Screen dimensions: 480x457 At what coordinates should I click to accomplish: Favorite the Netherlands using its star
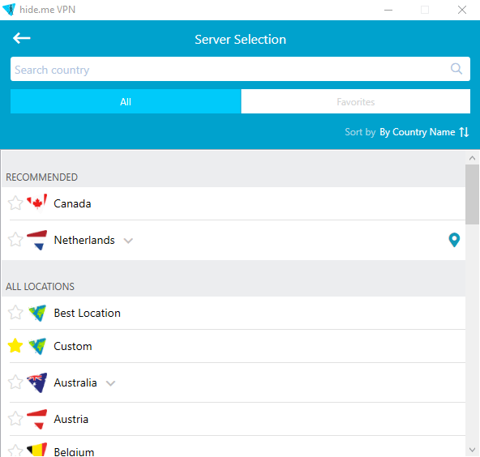coord(15,240)
